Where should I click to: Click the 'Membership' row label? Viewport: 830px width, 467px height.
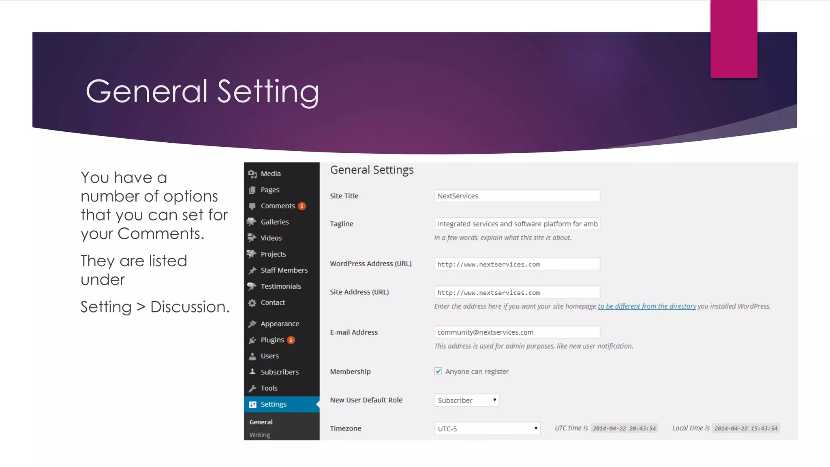tap(350, 372)
